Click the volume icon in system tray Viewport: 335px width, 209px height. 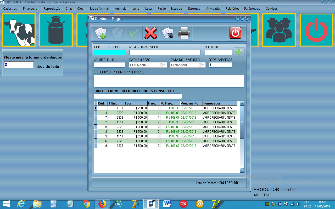pyautogui.click(x=298, y=204)
